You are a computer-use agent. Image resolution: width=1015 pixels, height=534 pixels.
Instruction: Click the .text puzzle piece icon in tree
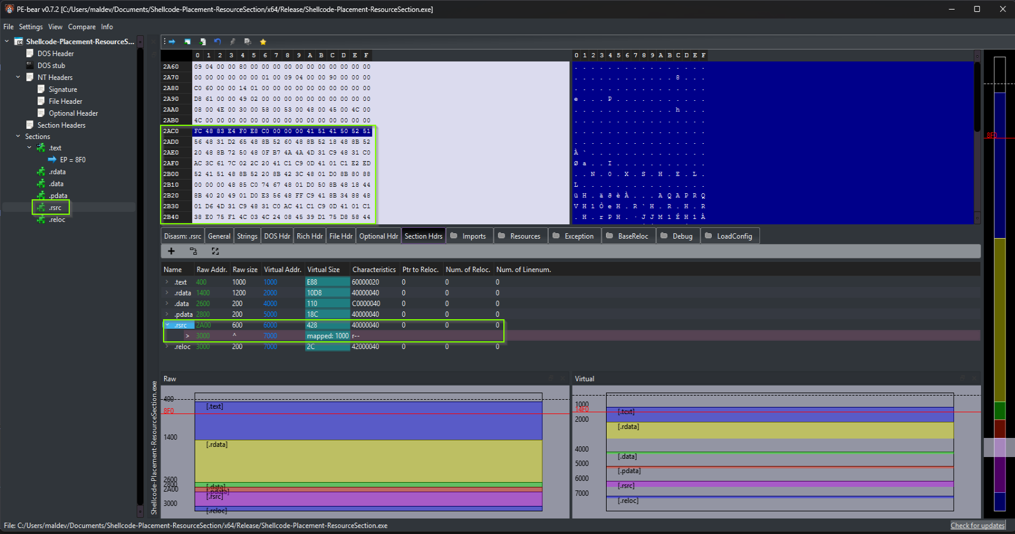point(41,147)
